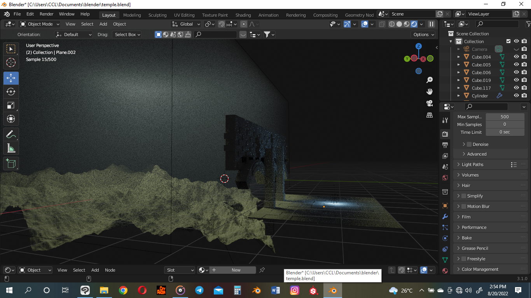
Task: Click the viewport zoom magnifier icon
Action: click(430, 80)
